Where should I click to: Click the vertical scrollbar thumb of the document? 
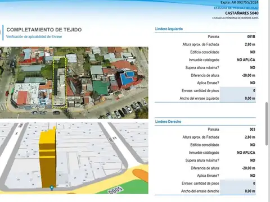[x=267, y=123]
